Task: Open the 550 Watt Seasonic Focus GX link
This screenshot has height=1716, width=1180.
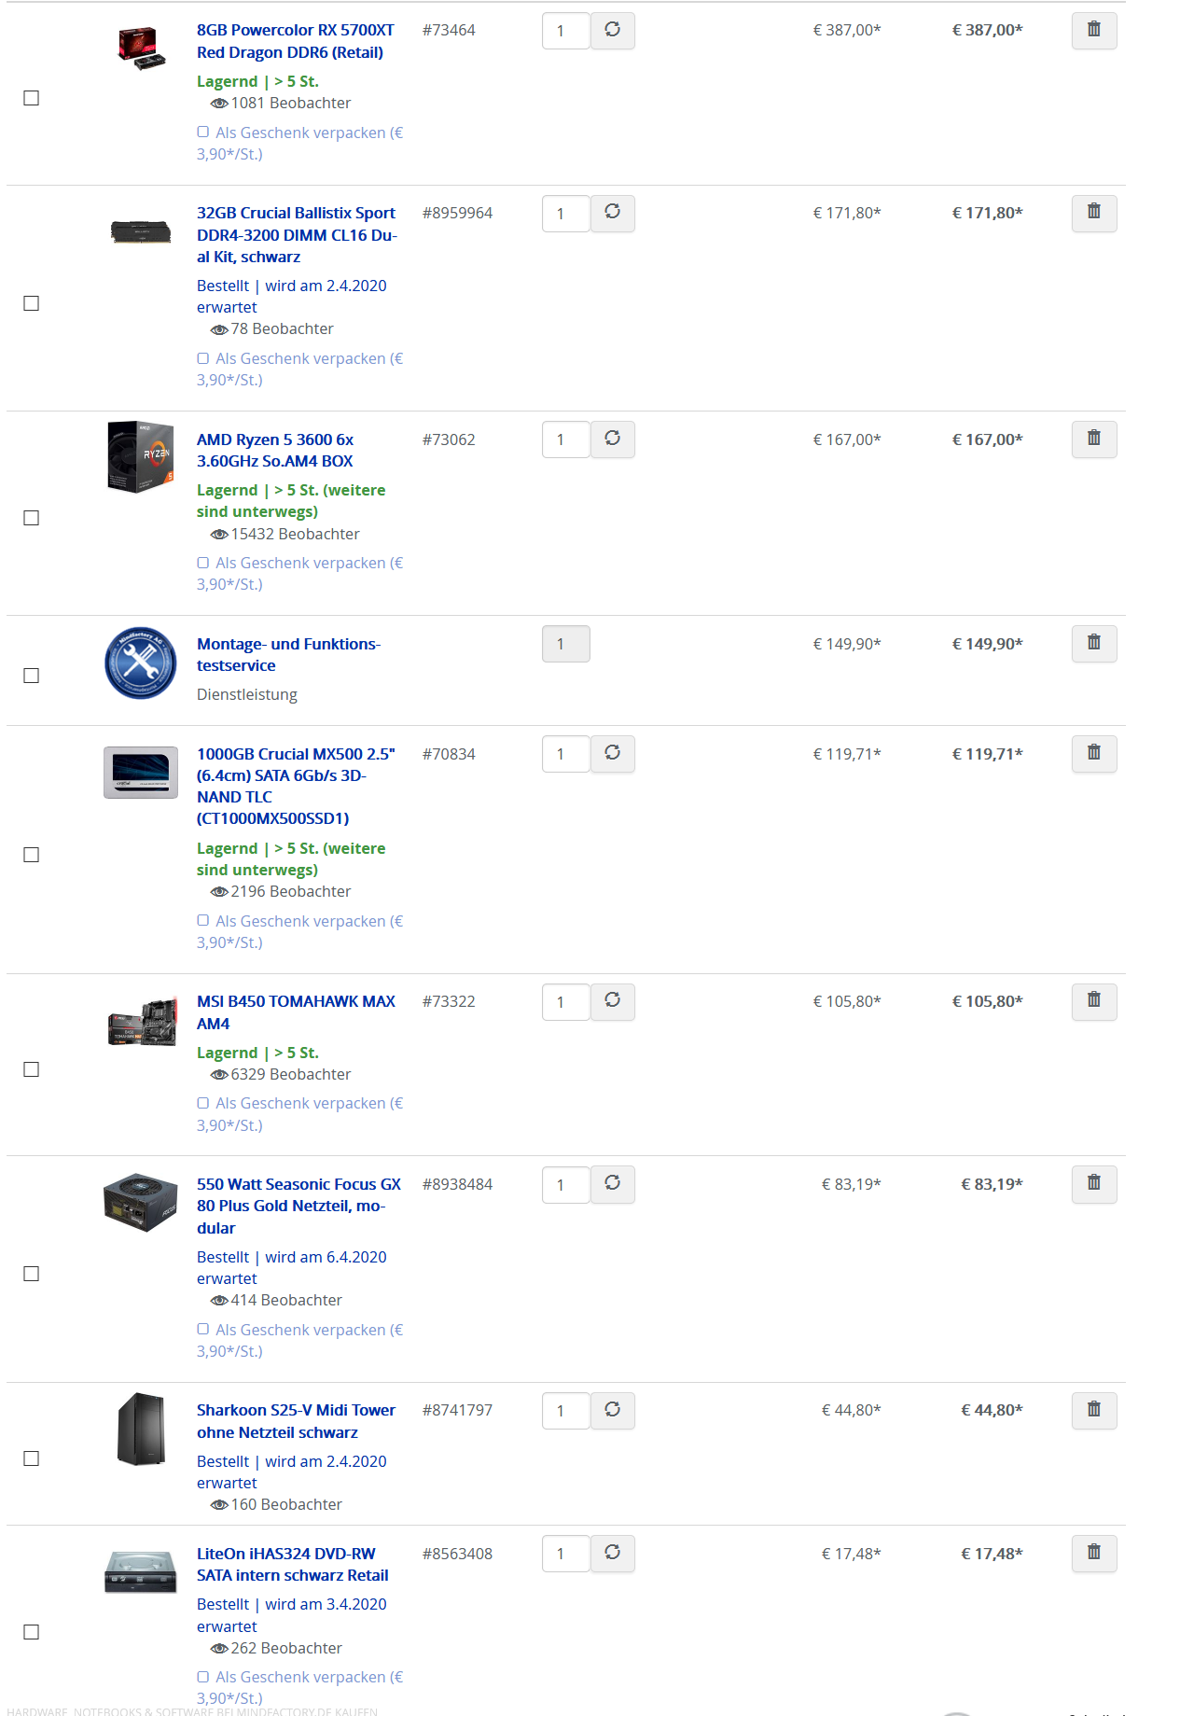Action: tap(298, 1206)
